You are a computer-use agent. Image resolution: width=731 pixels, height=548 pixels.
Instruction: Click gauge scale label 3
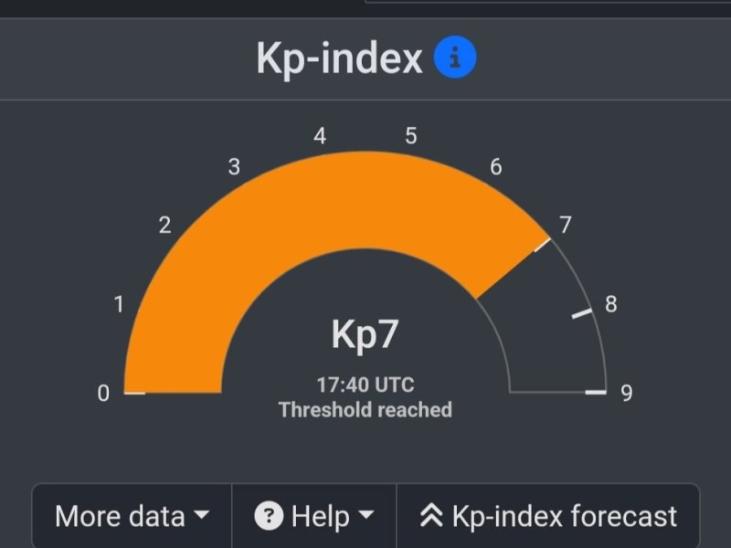(234, 167)
